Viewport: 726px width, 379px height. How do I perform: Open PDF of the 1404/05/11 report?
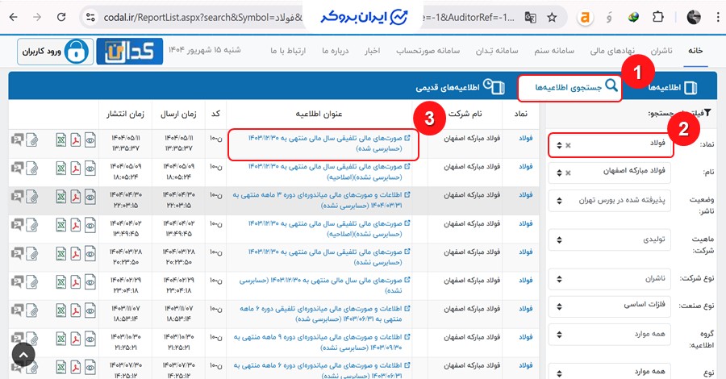click(x=76, y=140)
